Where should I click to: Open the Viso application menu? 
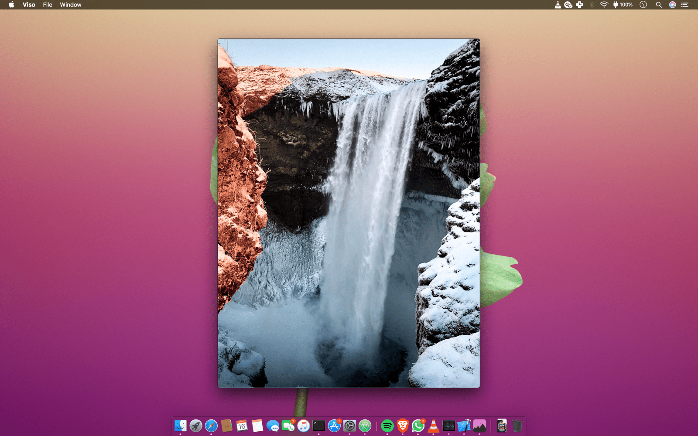[x=29, y=5]
